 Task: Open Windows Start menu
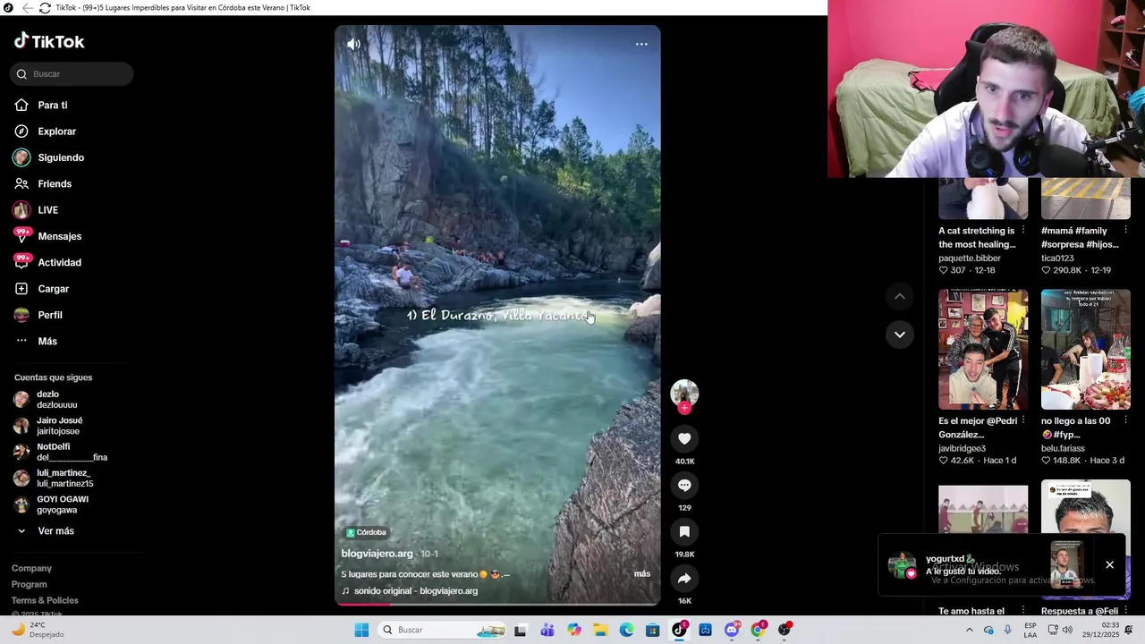pos(361,630)
